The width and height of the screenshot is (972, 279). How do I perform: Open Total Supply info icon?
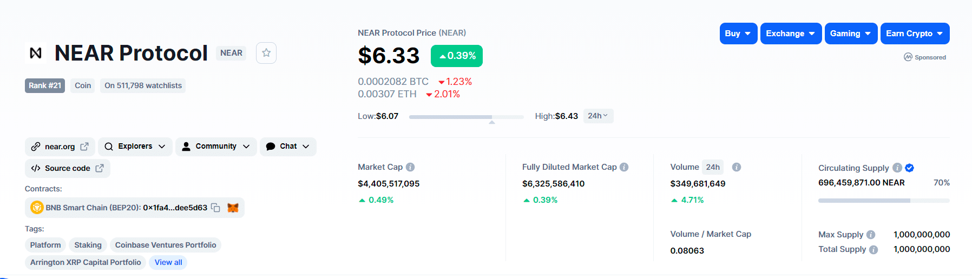coord(874,249)
